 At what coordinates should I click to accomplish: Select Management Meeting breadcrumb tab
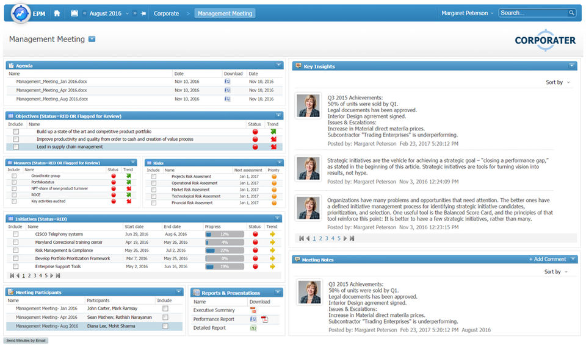(x=225, y=13)
